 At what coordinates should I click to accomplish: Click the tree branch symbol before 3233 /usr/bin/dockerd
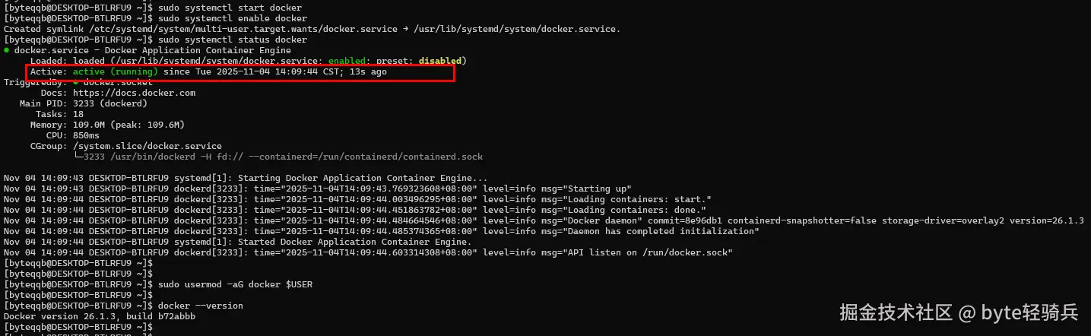point(78,157)
